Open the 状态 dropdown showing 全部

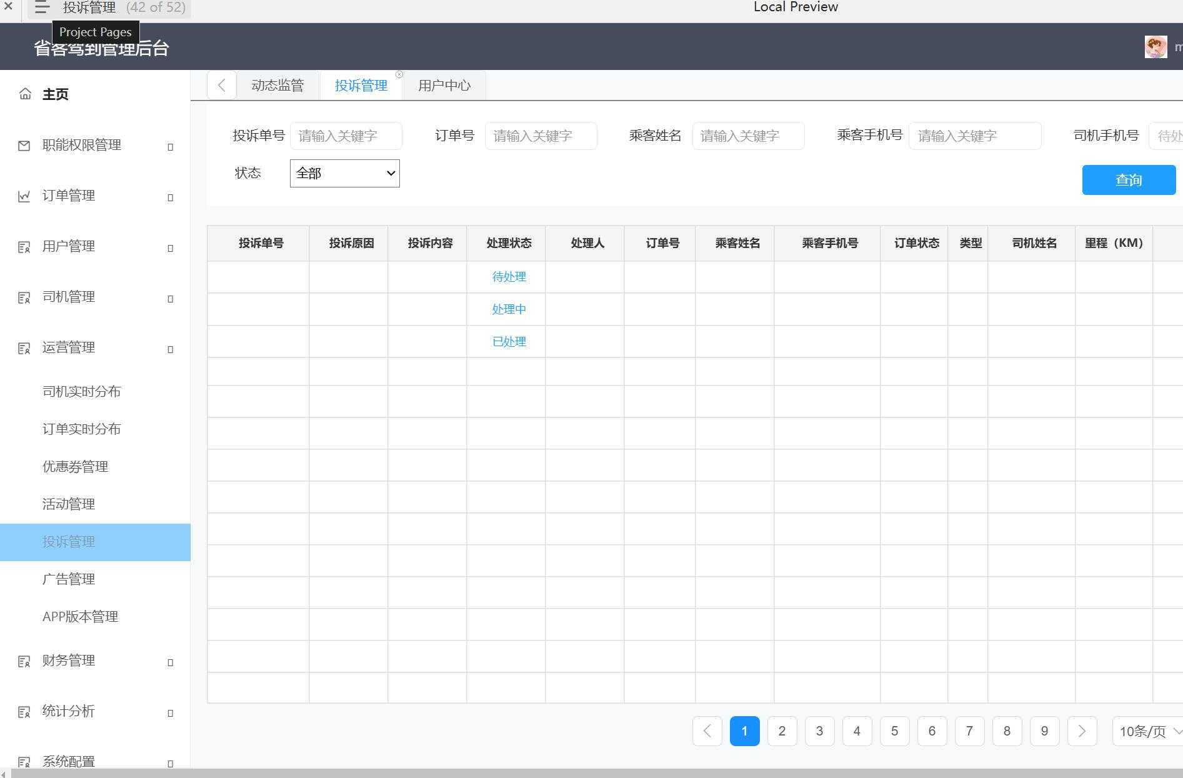(x=344, y=173)
